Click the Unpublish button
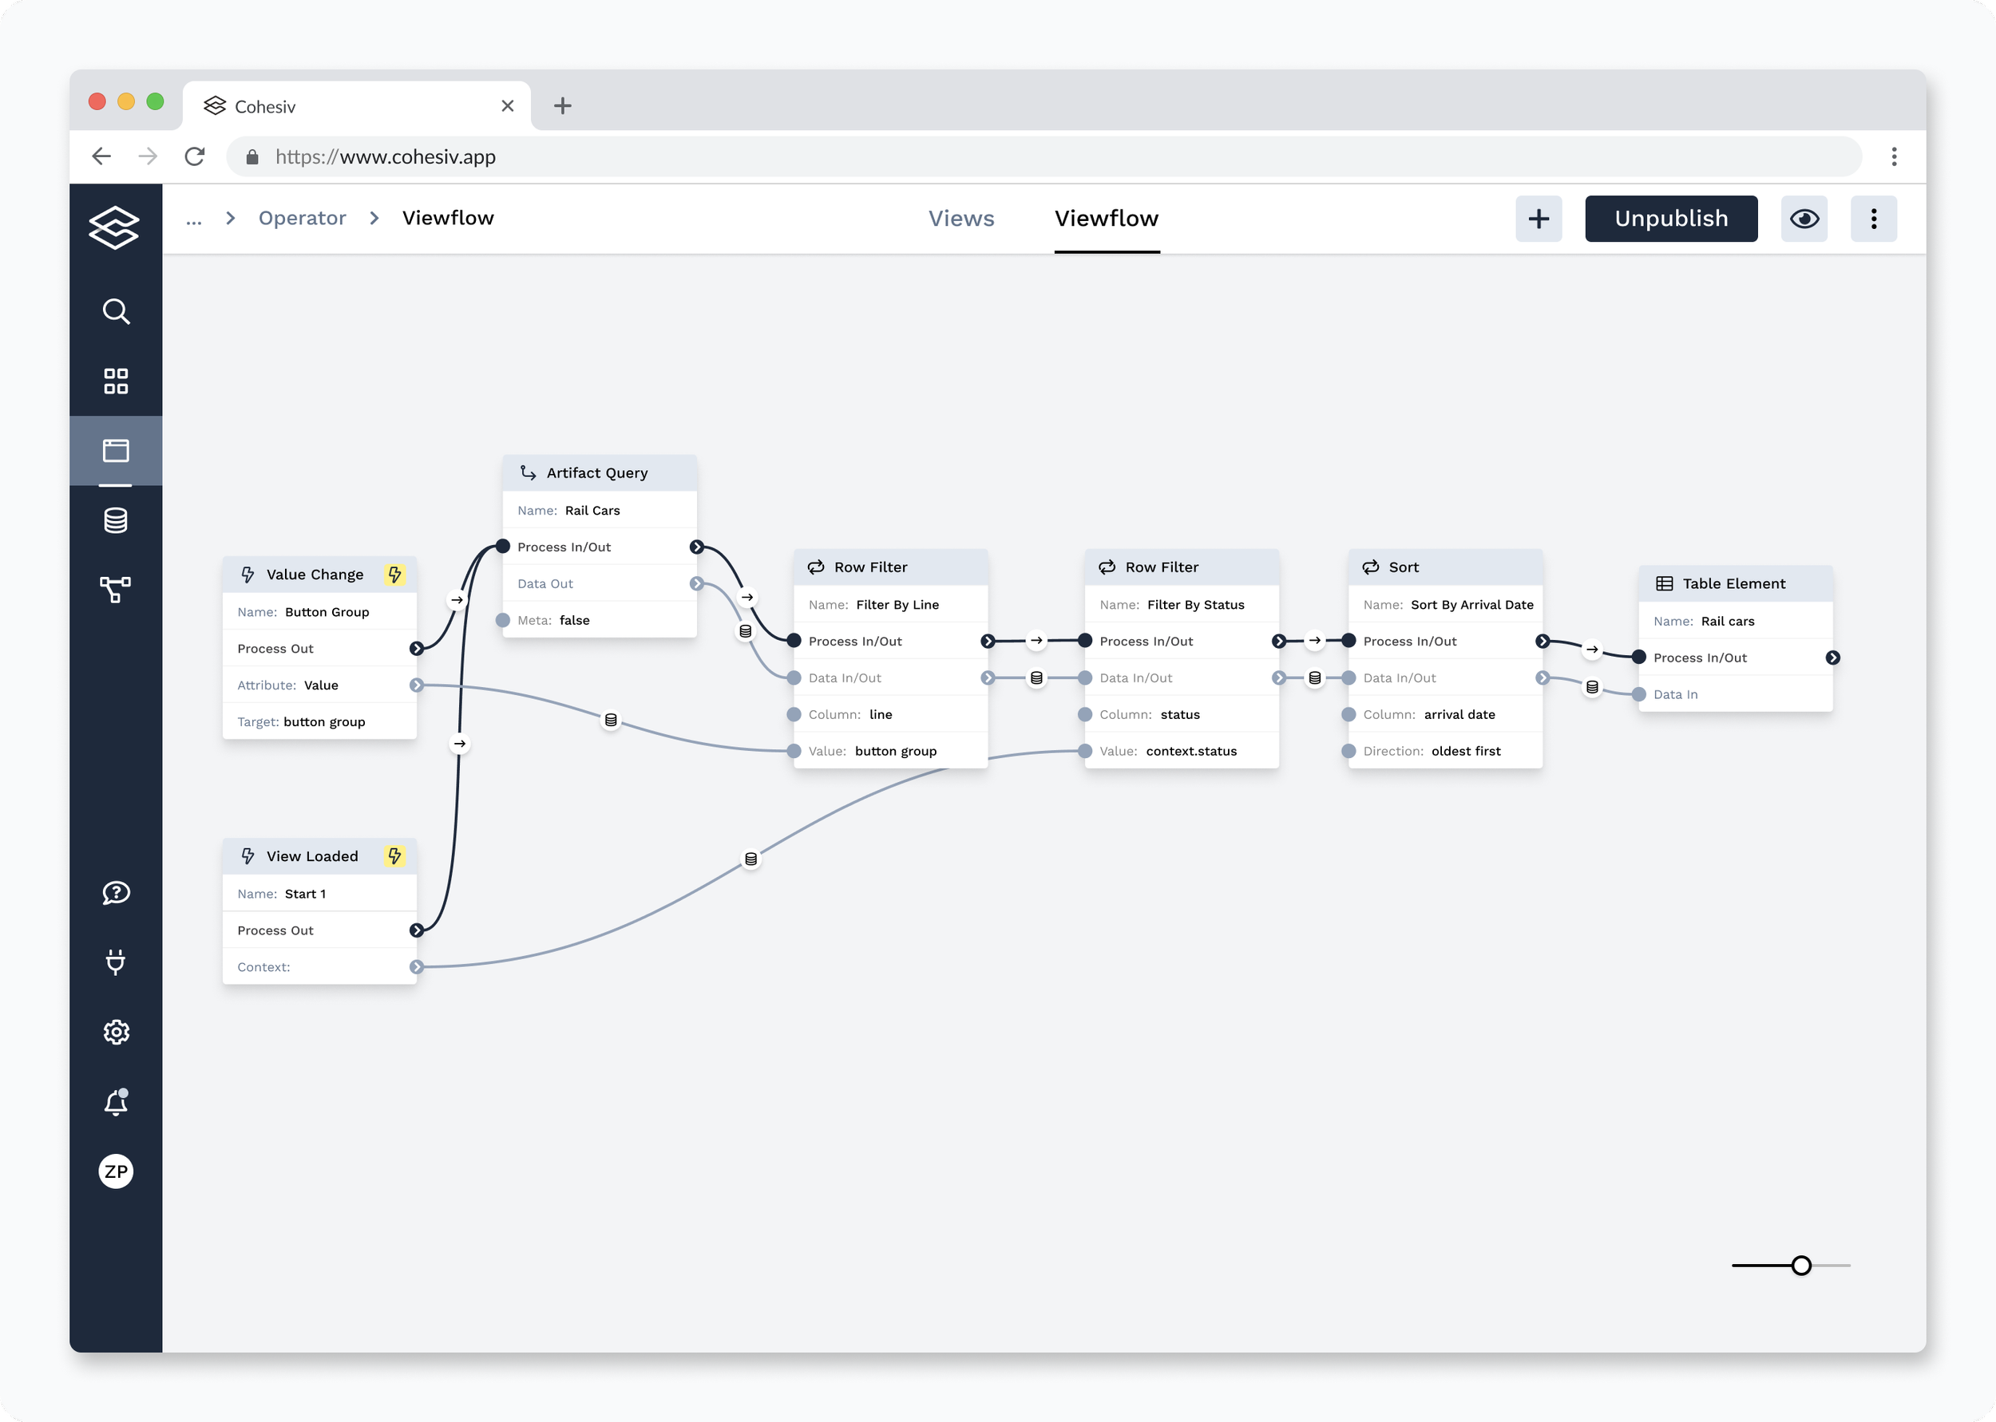1996x1422 pixels. [x=1670, y=219]
